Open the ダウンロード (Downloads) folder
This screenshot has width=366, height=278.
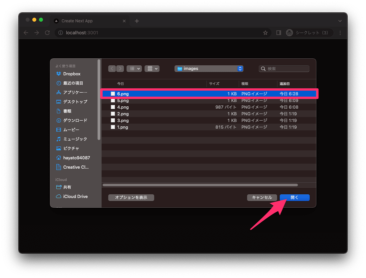(x=73, y=120)
